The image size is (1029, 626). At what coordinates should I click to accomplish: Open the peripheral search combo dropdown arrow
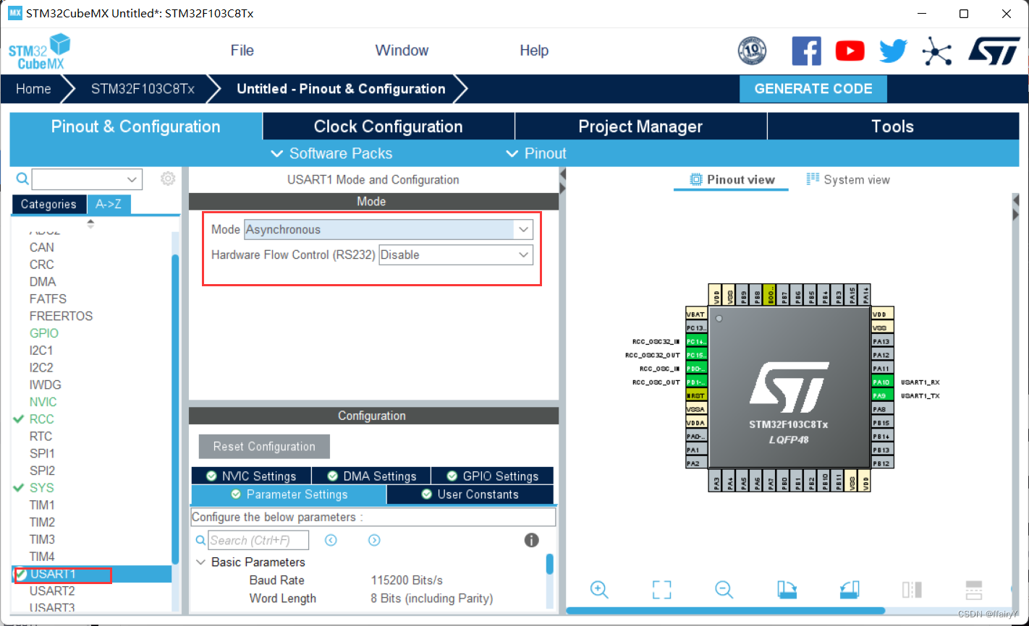click(x=132, y=179)
